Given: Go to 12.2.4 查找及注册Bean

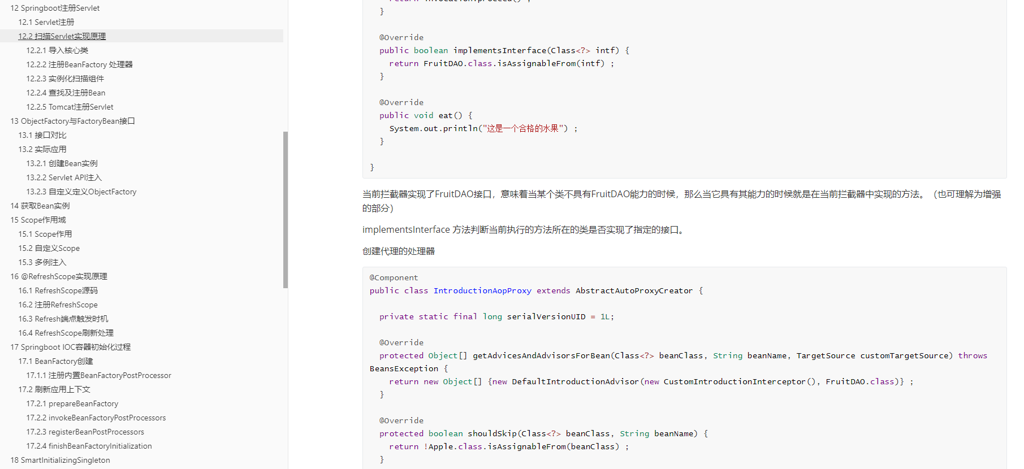Looking at the screenshot, I should [66, 93].
